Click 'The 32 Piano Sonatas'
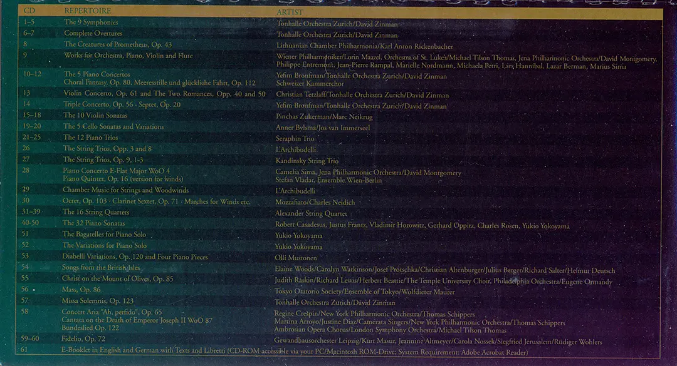The width and height of the screenshot is (677, 366). 93,223
